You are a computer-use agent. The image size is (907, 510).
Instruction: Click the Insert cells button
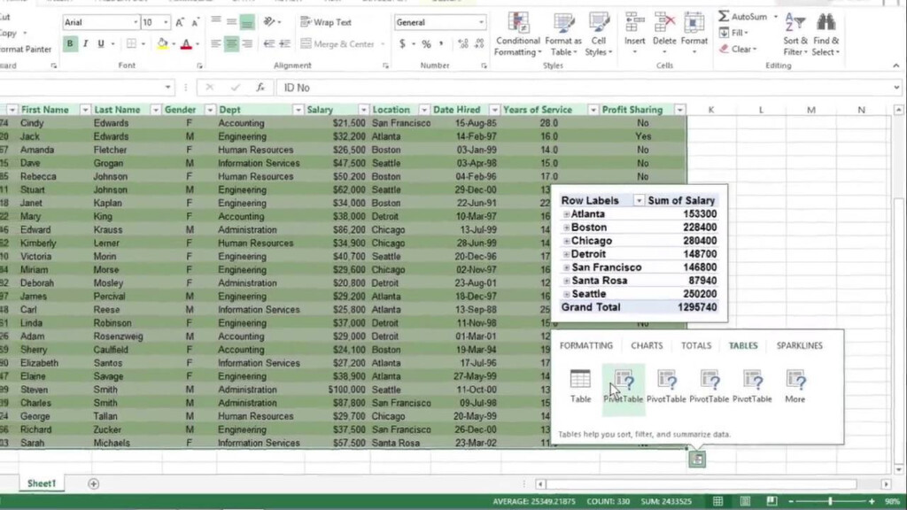[x=634, y=35]
